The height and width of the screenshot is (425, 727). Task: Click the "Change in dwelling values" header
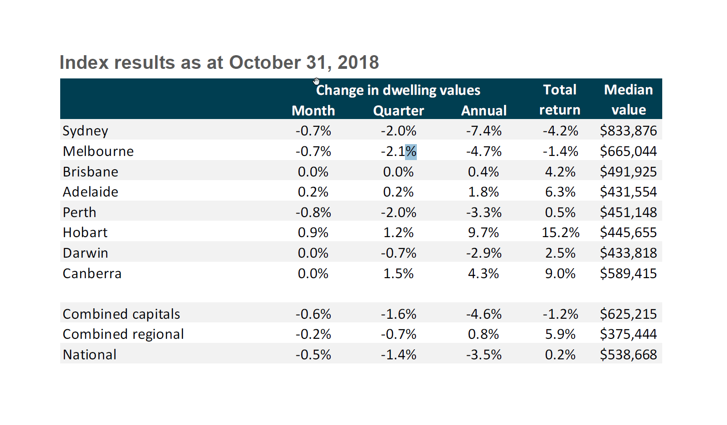pyautogui.click(x=398, y=90)
